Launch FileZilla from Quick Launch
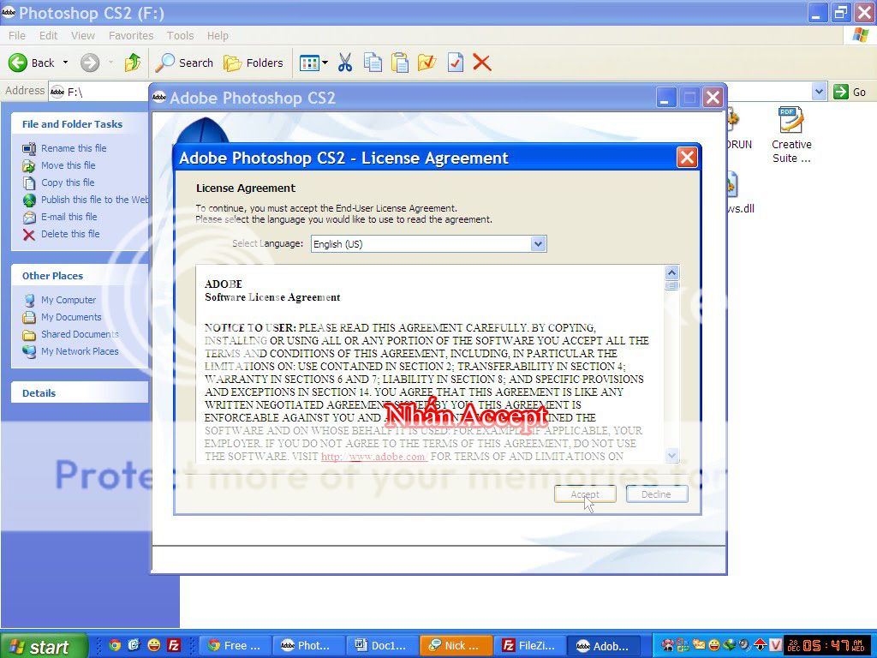The height and width of the screenshot is (658, 877). point(173,646)
